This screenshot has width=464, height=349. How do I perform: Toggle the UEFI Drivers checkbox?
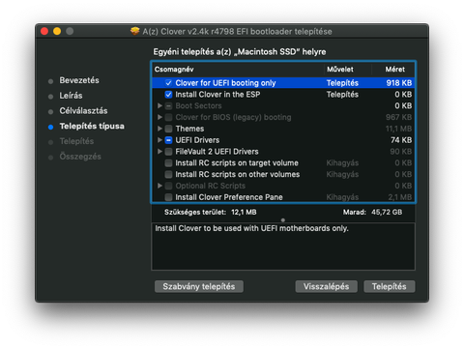(168, 140)
